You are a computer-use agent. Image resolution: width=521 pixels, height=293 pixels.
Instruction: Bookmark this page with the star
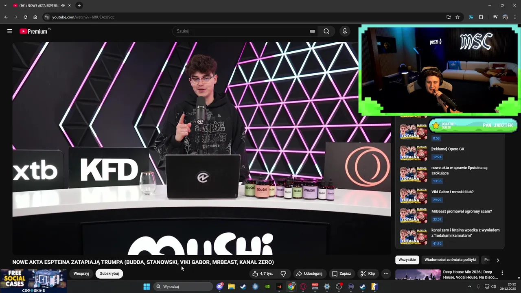tap(458, 17)
